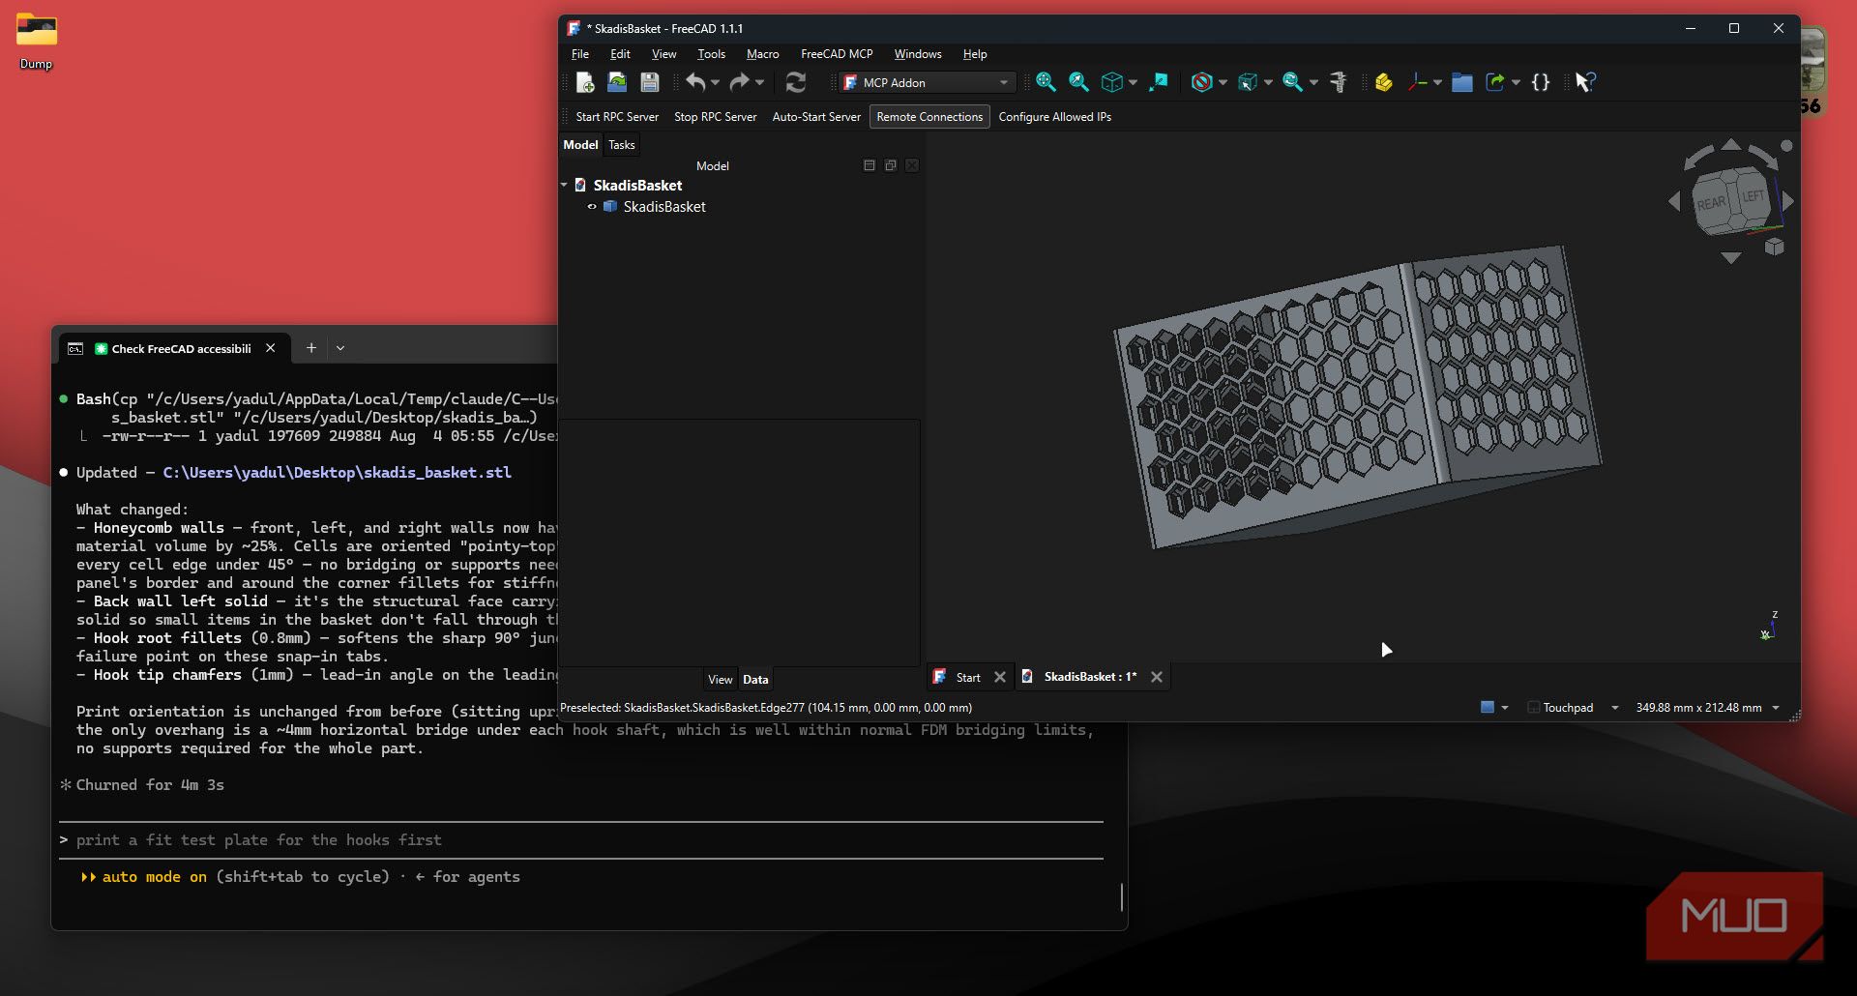1857x996 pixels.
Task: Redo the last undone action
Action: pyautogui.click(x=739, y=83)
